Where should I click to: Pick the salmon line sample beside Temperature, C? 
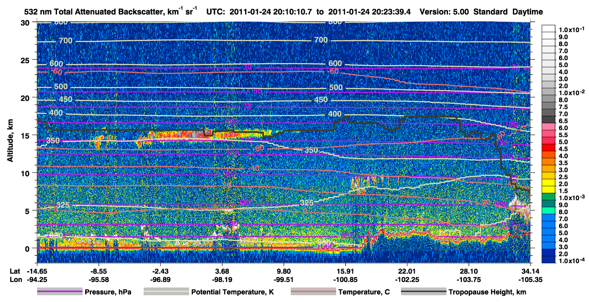point(313,292)
